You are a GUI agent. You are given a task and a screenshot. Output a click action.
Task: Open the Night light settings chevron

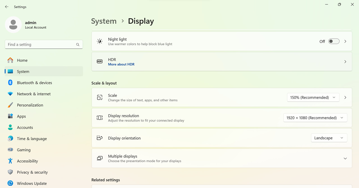point(345,41)
